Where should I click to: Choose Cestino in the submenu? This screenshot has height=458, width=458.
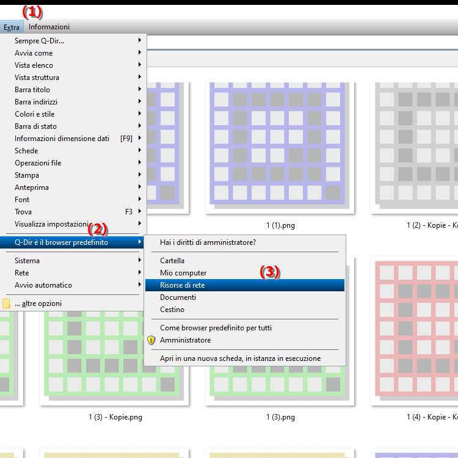[245, 310]
